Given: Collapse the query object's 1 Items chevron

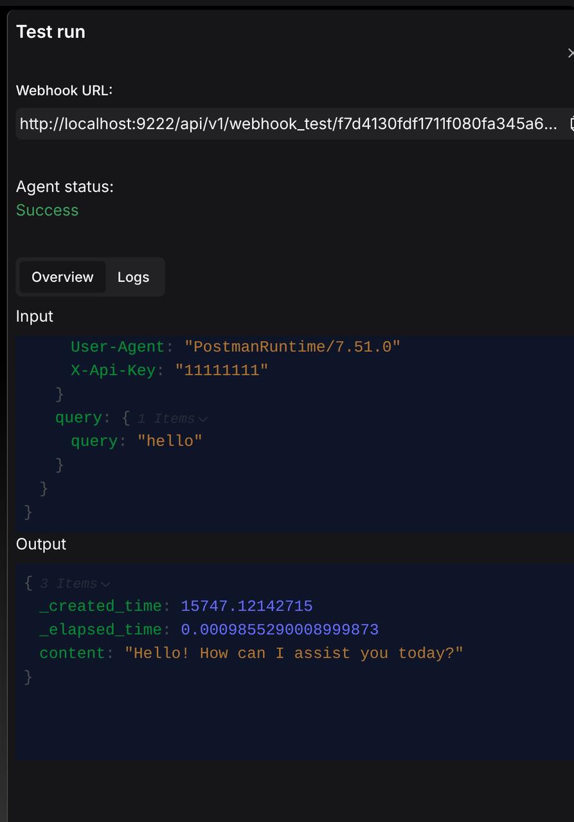Looking at the screenshot, I should point(203,419).
